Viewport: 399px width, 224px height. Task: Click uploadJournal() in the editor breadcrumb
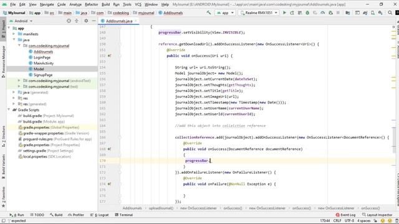coord(161,208)
